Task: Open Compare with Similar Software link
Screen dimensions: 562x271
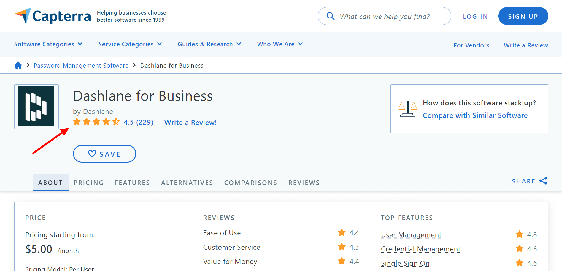Action: tap(475, 115)
